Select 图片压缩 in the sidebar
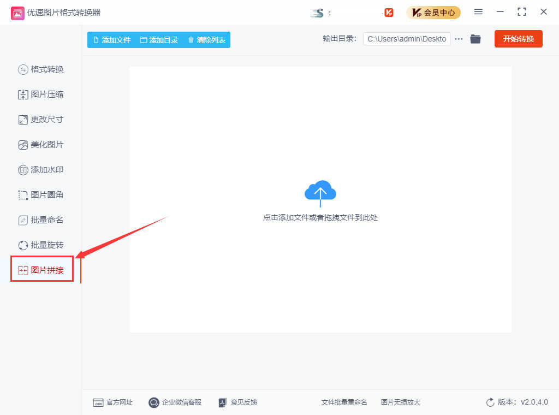The image size is (559, 415). coord(41,94)
